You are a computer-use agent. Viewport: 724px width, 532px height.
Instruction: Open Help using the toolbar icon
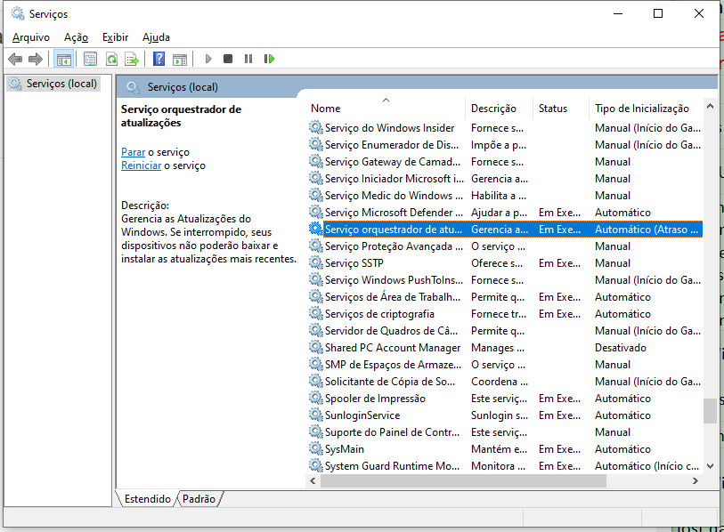pos(159,59)
